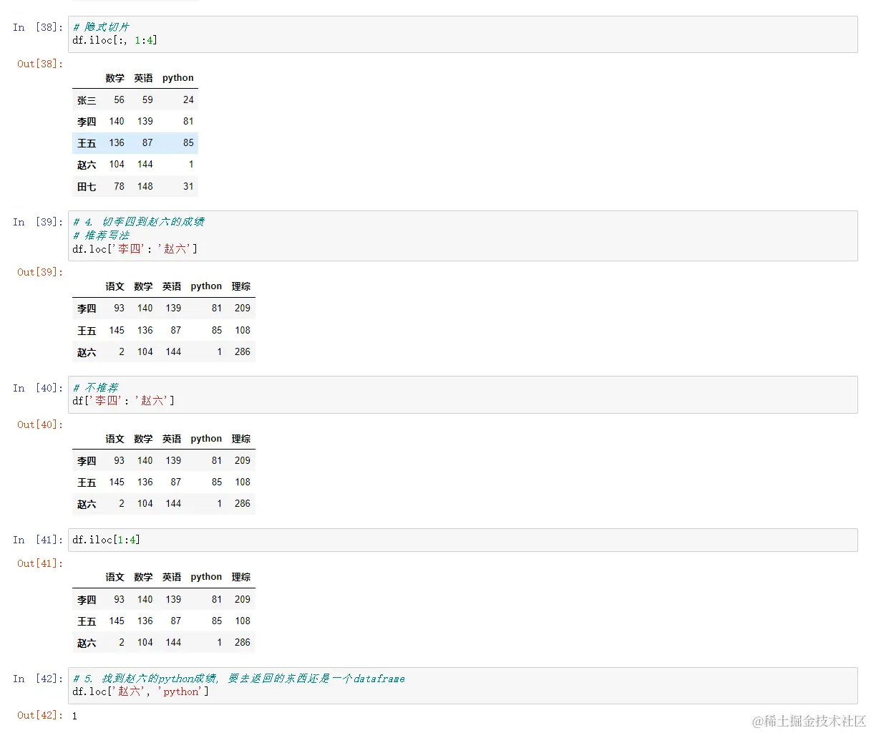
Task: Click 145 in 王五 row of Out[39] table
Action: [x=117, y=330]
